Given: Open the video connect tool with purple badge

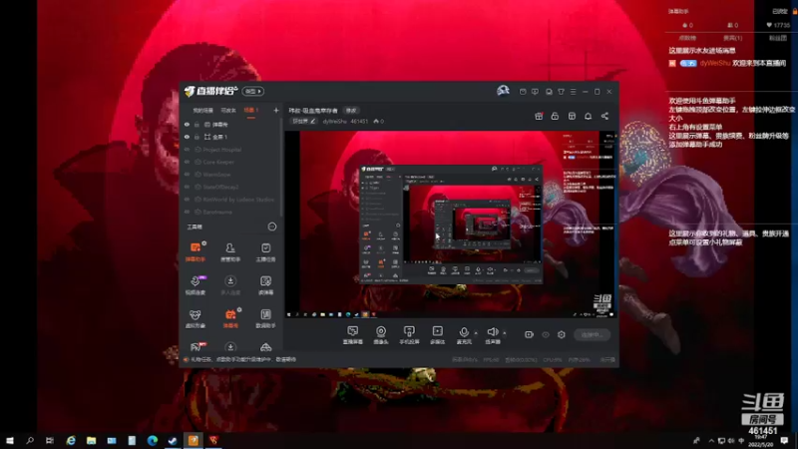Looking at the screenshot, I should click(196, 285).
